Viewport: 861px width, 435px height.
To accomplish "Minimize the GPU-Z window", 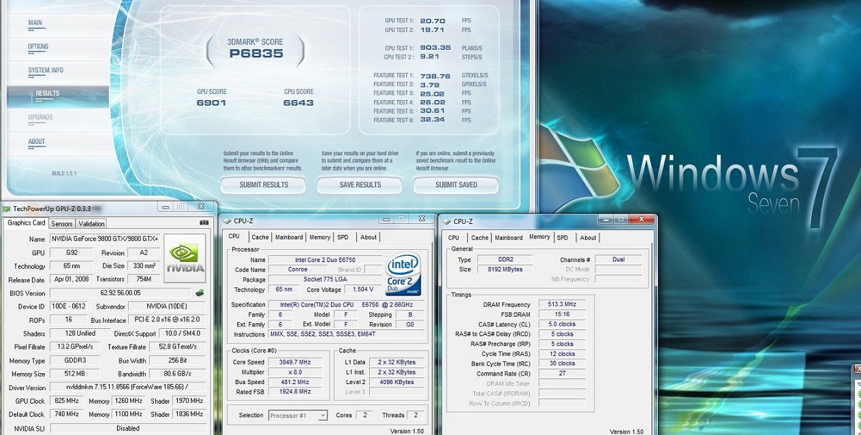I will coord(165,206).
